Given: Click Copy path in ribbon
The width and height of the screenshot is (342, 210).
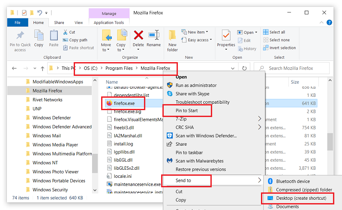Looking at the screenshot, I should point(75,40).
